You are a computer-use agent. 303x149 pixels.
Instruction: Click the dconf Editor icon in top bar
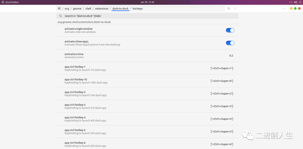[3, 2]
